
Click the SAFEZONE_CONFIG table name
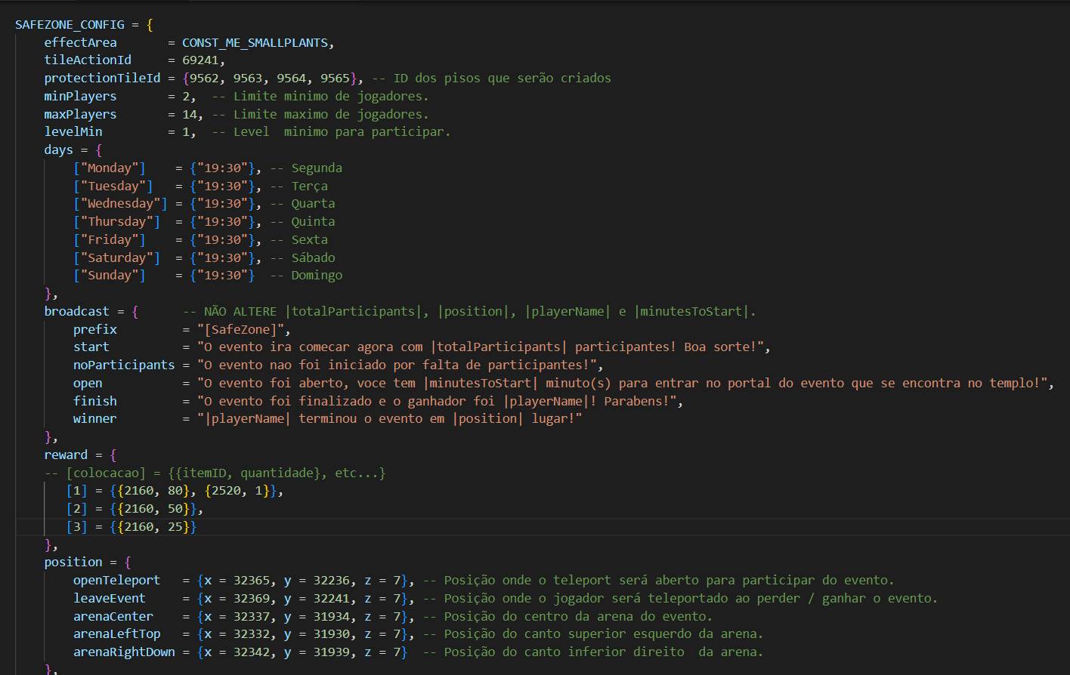[70, 25]
